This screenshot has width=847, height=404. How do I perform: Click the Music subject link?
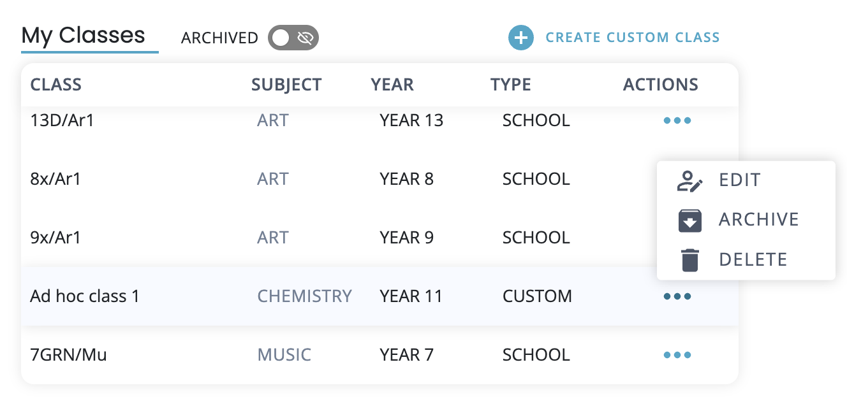(x=284, y=355)
